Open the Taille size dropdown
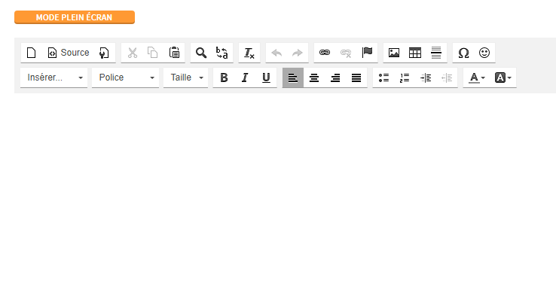Viewport: 556px width, 289px height. [x=186, y=78]
